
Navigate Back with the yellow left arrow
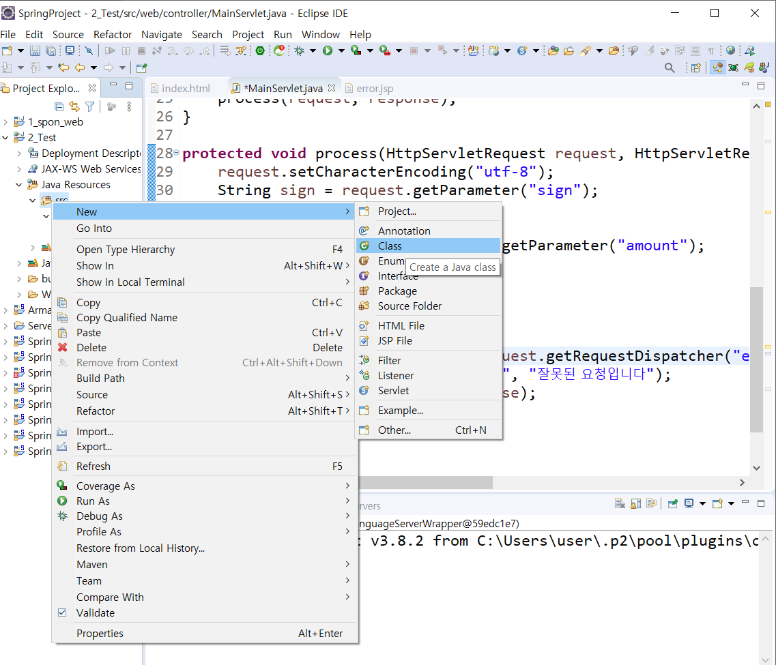80,68
